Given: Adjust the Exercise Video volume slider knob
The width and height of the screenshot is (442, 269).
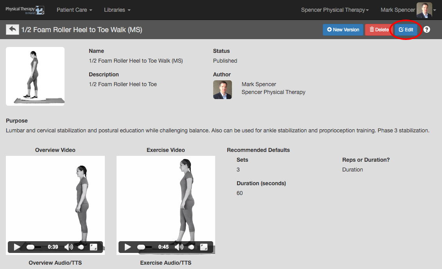Looking at the screenshot, I should (191, 247).
